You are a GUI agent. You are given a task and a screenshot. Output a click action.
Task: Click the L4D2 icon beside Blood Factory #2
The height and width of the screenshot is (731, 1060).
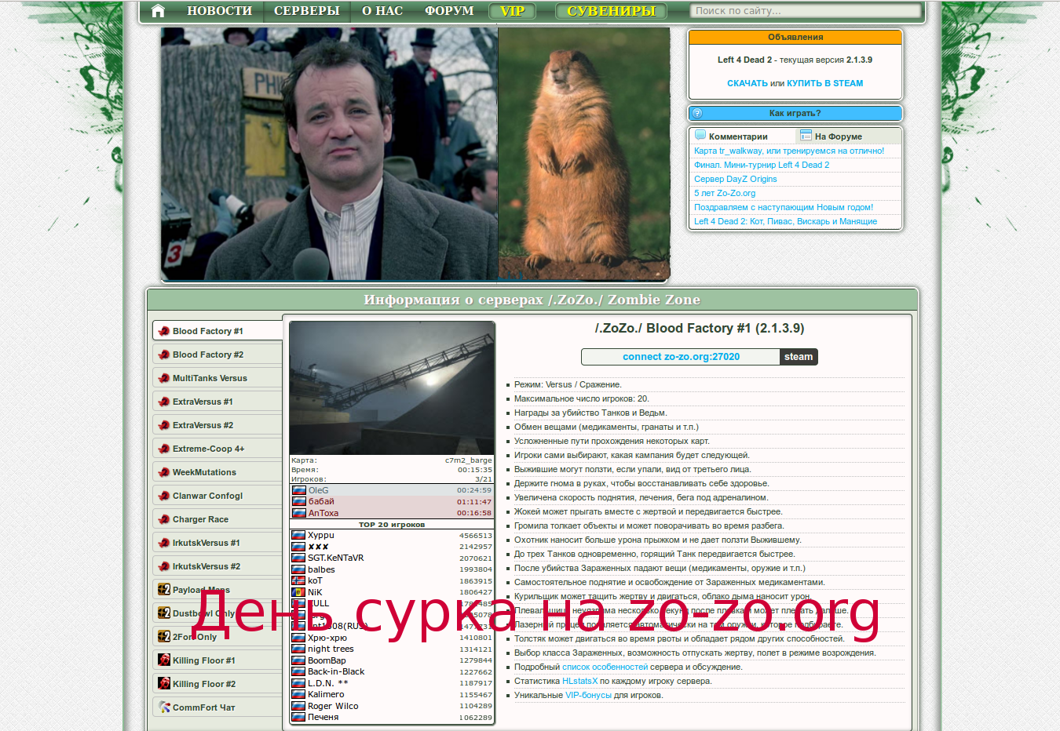click(164, 355)
